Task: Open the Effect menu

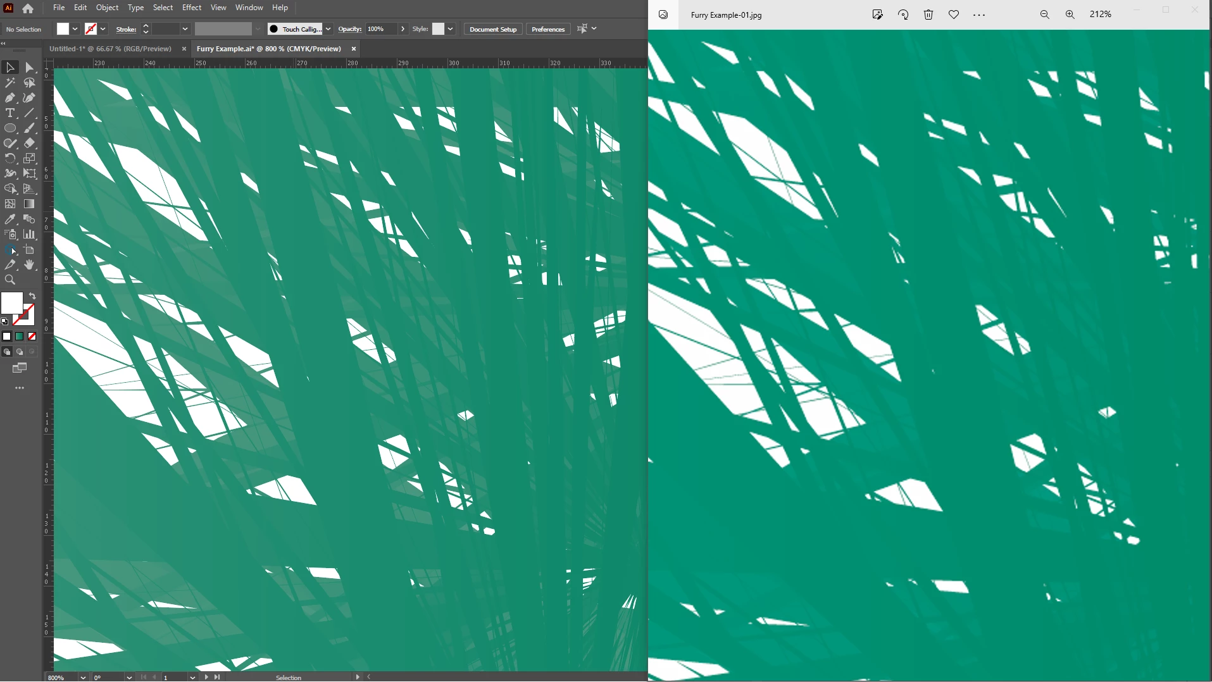Action: [x=192, y=8]
